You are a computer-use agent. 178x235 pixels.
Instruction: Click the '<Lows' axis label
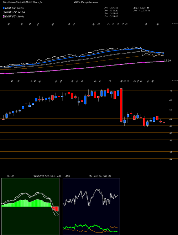pos(175,80)
